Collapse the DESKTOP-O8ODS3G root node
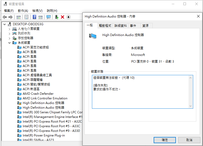The width and height of the screenshot is (203, 146). pyautogui.click(x=5, y=24)
